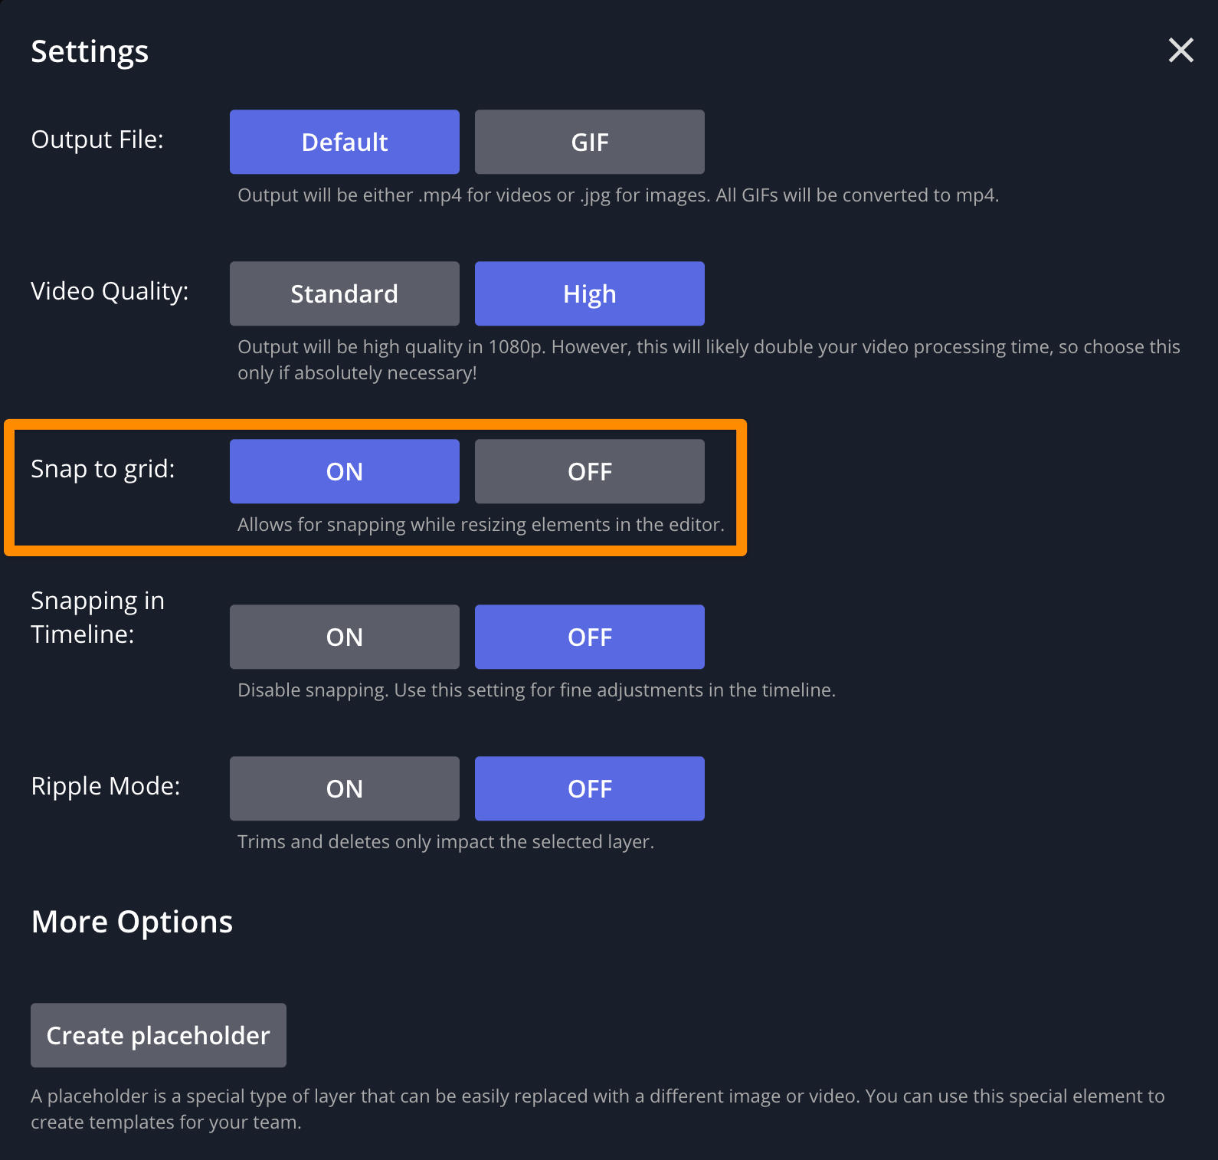Screen dimensions: 1218x1160
Task: Select High video quality
Action: click(589, 293)
